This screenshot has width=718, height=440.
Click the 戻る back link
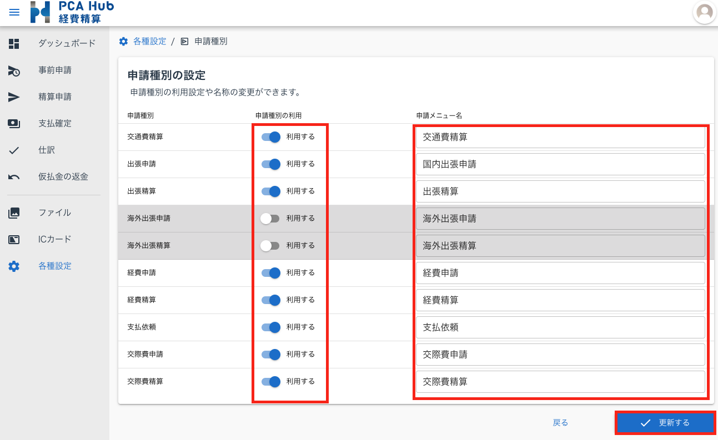pyautogui.click(x=560, y=423)
